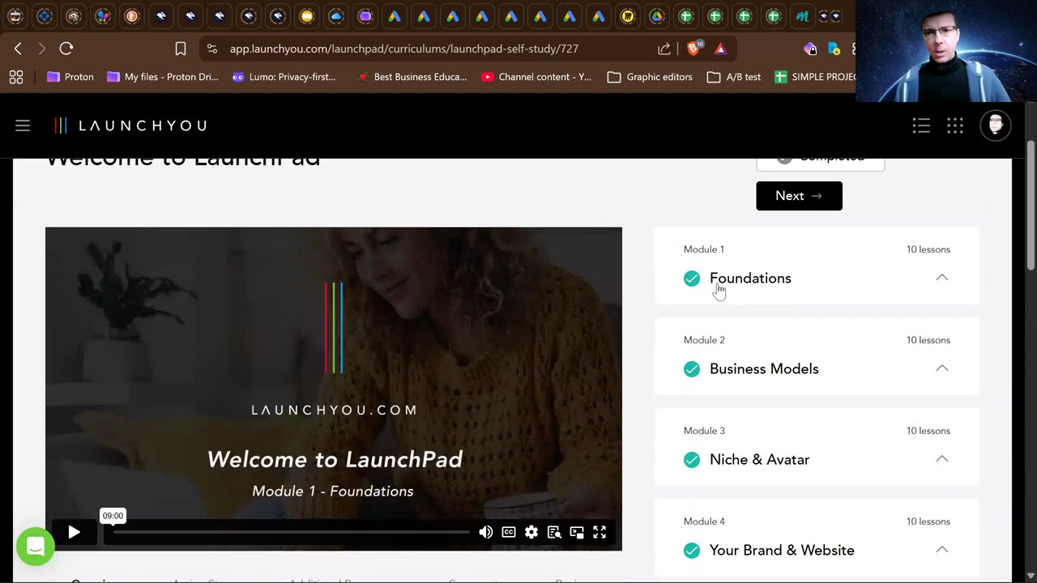Reload the page with the refresh icon

(66, 49)
